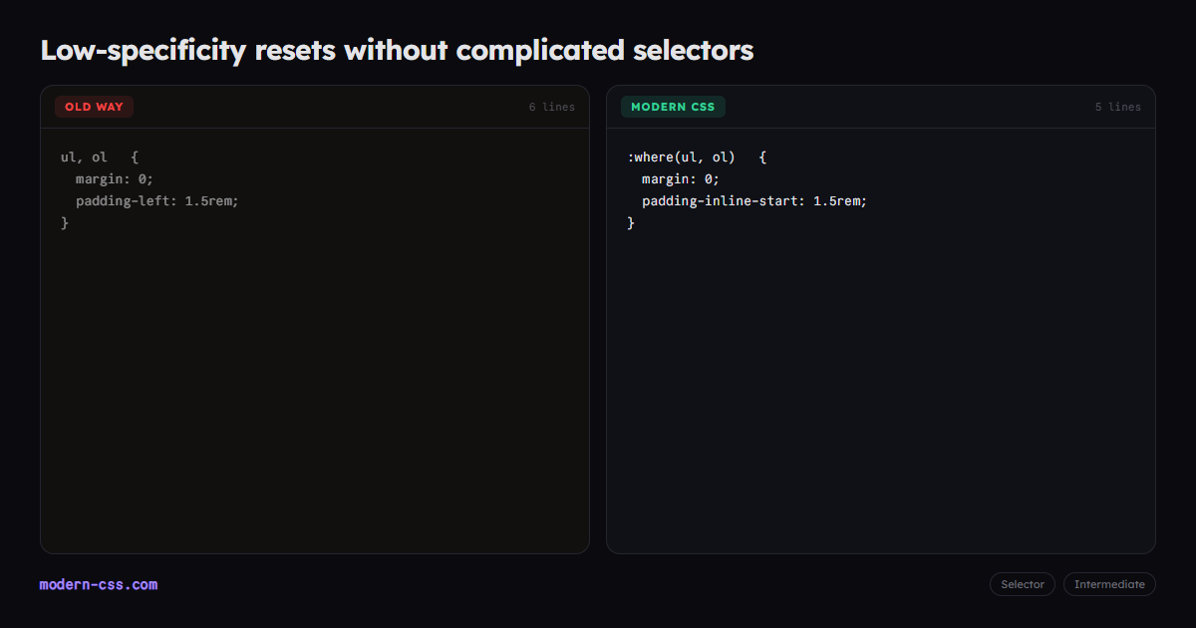
Task: Click the "6 lines" label
Action: tap(552, 107)
